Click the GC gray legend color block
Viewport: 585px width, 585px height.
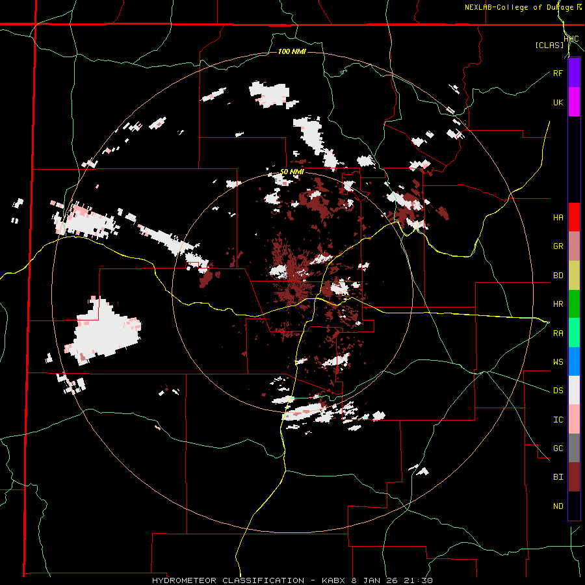pyautogui.click(x=574, y=448)
